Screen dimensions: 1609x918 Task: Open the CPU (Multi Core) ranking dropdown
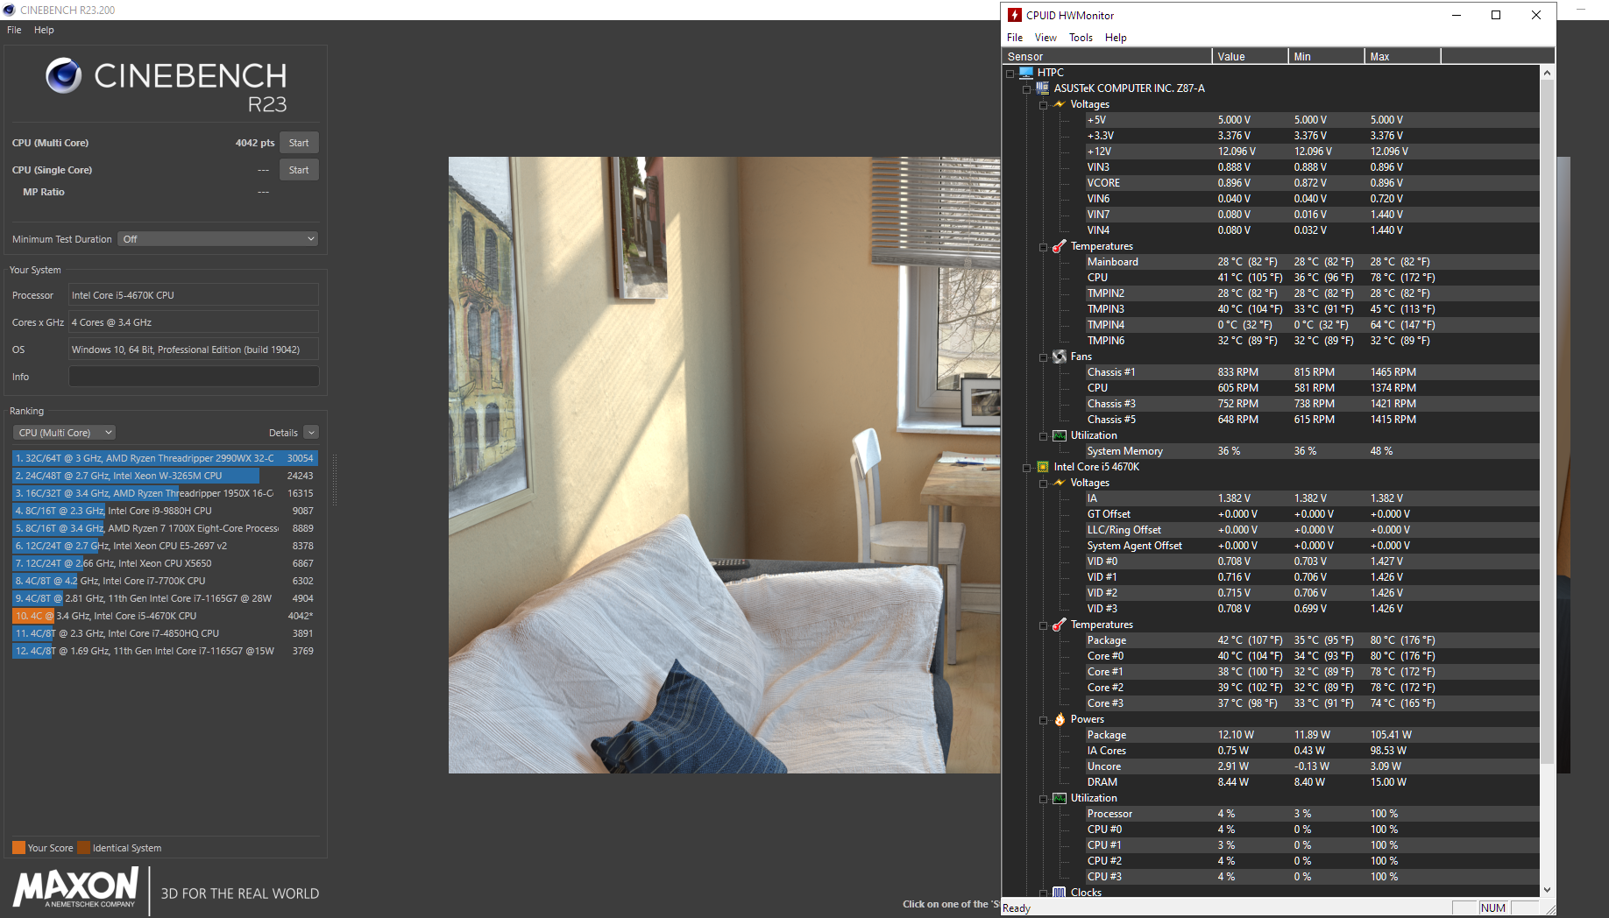tap(64, 433)
